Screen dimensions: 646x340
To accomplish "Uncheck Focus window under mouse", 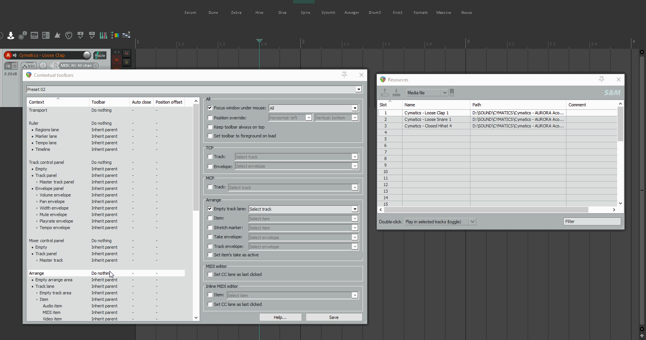I will coord(210,108).
